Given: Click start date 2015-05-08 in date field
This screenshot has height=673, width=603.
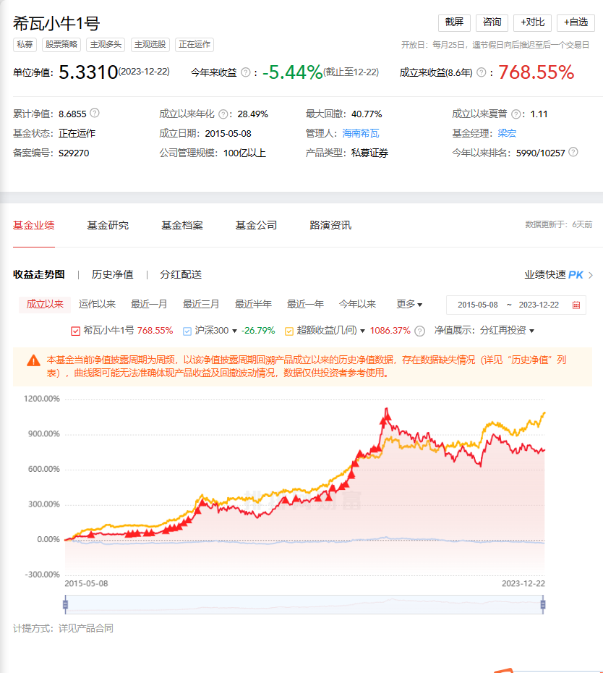Looking at the screenshot, I should tap(478, 305).
